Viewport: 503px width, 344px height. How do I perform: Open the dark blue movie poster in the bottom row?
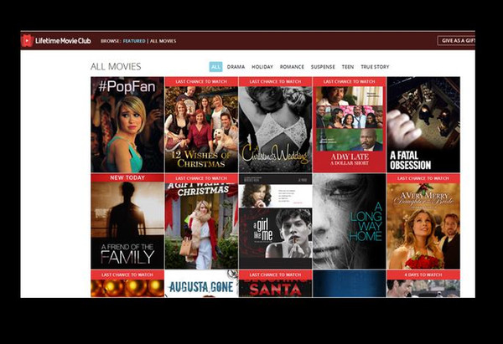click(x=350, y=284)
